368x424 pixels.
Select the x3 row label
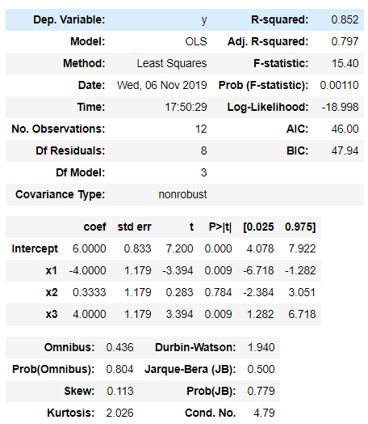[x=52, y=315]
